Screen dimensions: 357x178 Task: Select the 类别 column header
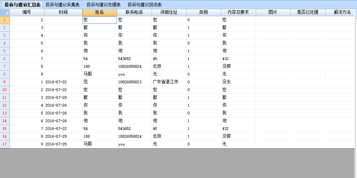coord(204,12)
